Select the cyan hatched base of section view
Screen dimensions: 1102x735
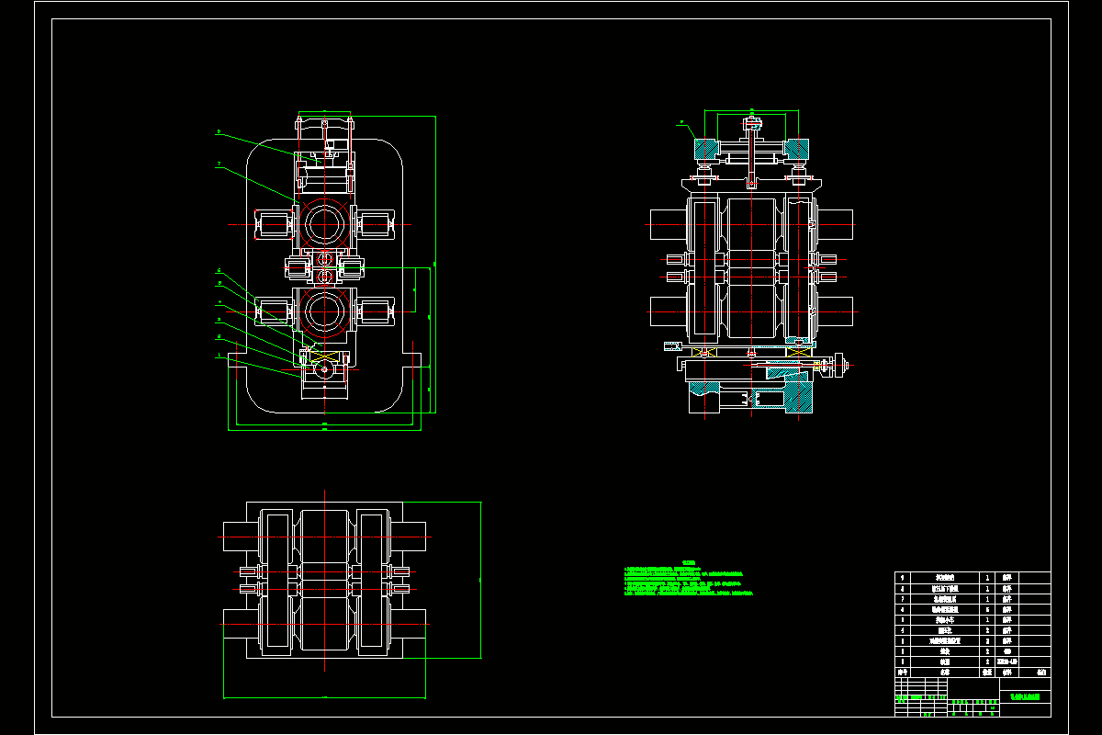750,396
